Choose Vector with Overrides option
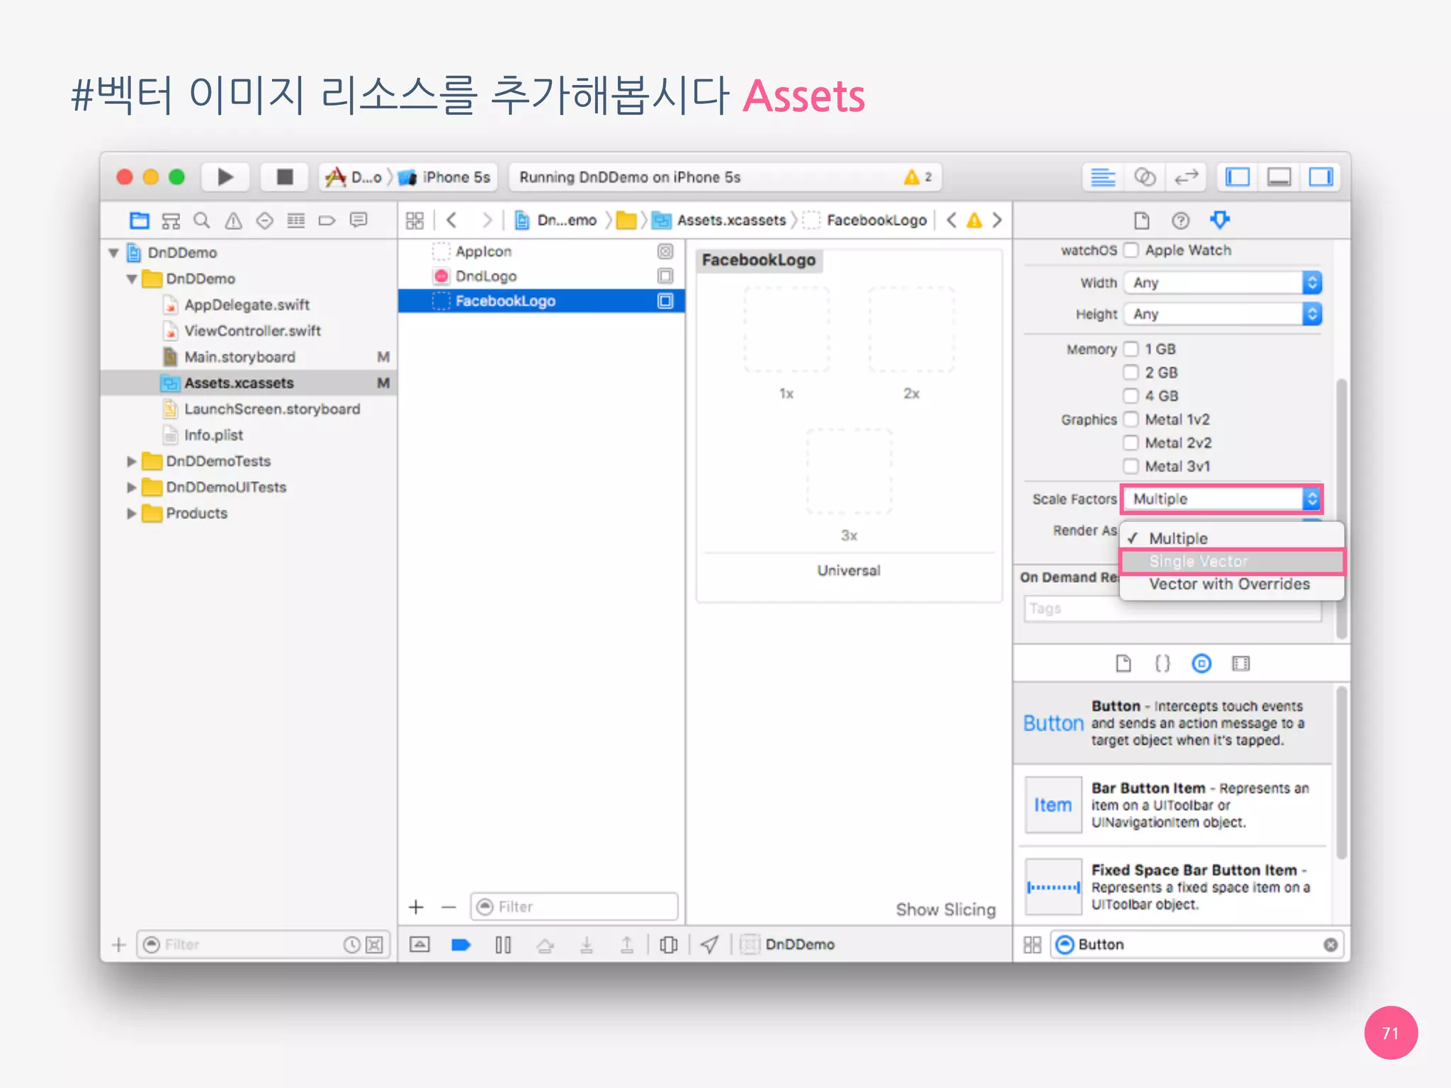Screen dimensions: 1451x1088 1232,584
